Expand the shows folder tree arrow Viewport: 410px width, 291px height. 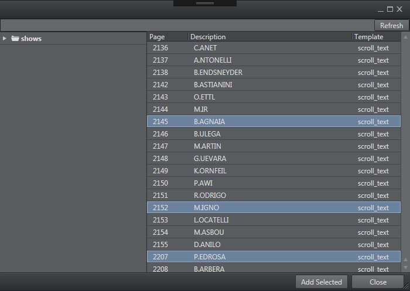click(5, 39)
